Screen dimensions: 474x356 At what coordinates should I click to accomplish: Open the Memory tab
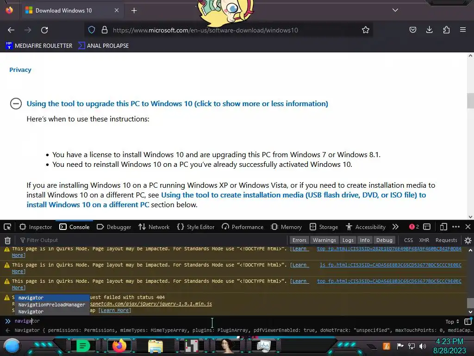286,227
